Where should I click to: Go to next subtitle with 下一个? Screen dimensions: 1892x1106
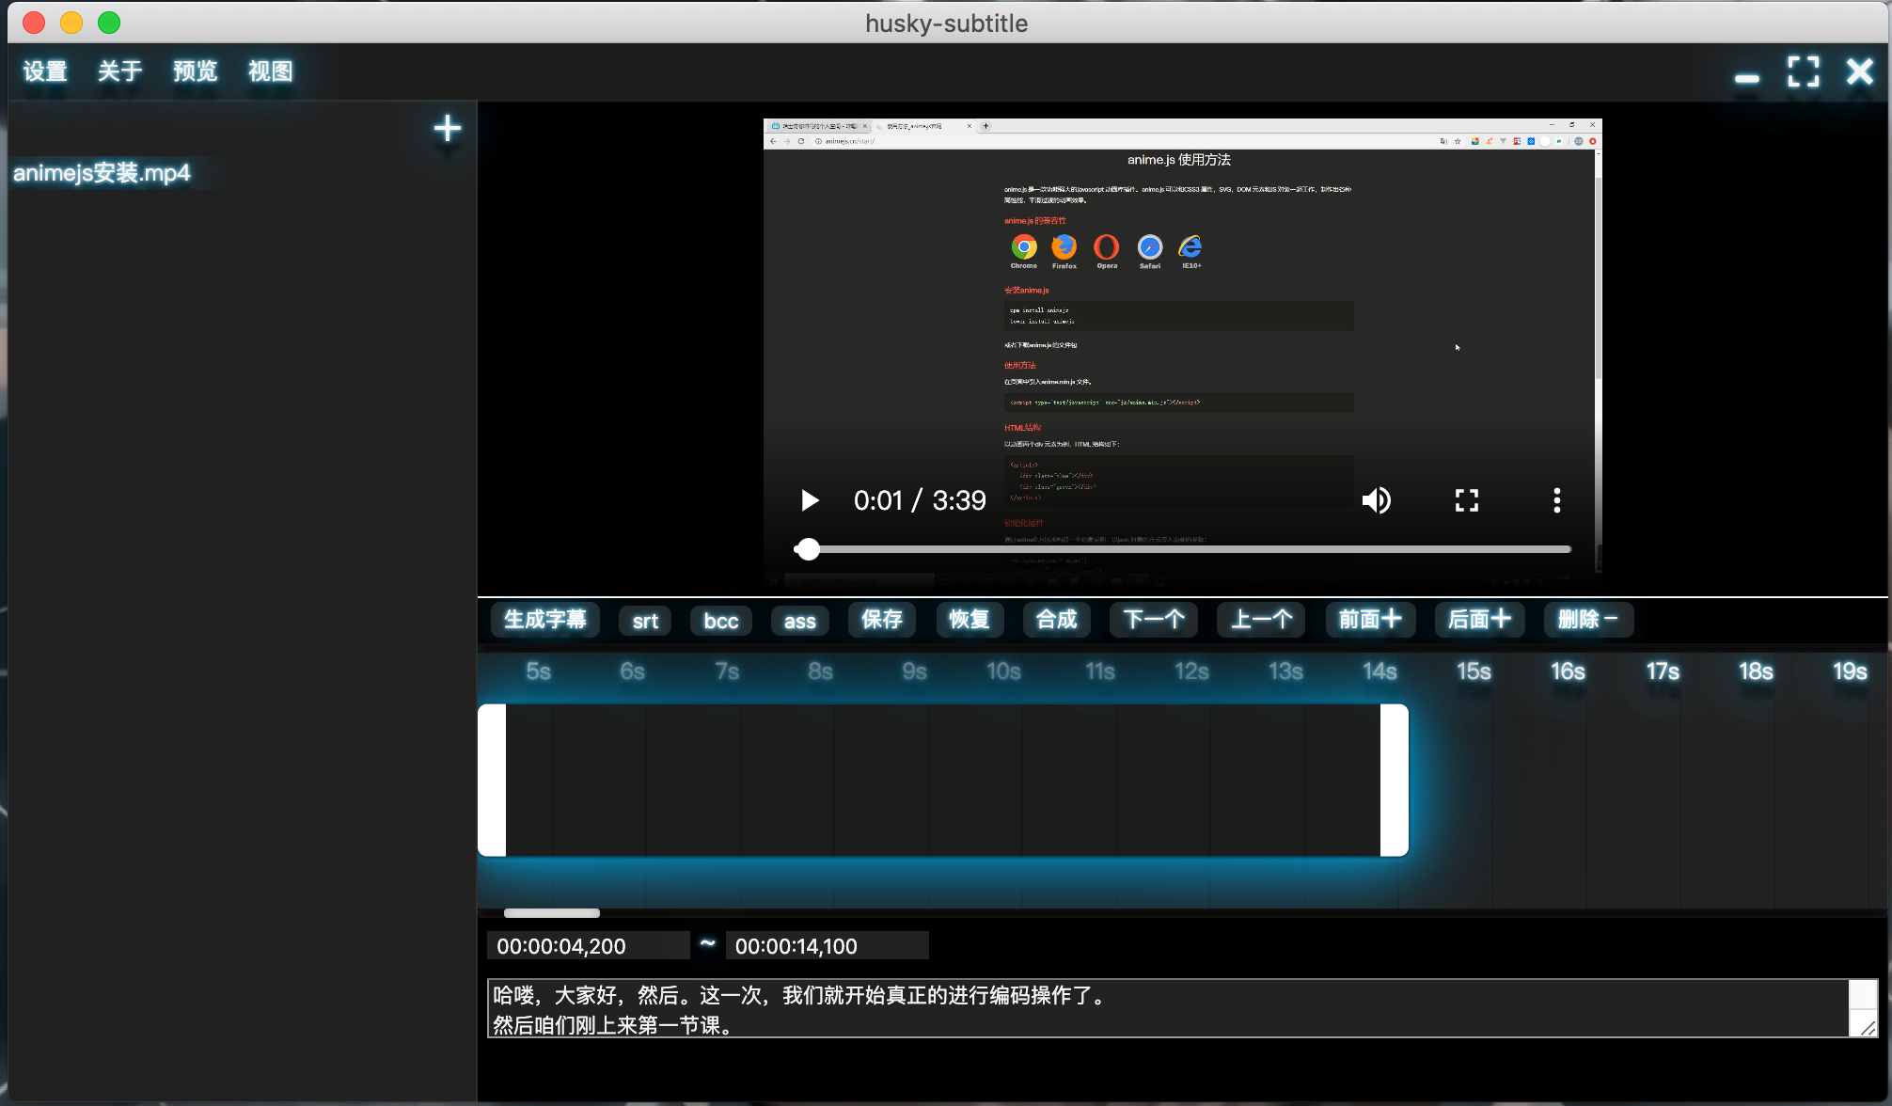pos(1153,620)
